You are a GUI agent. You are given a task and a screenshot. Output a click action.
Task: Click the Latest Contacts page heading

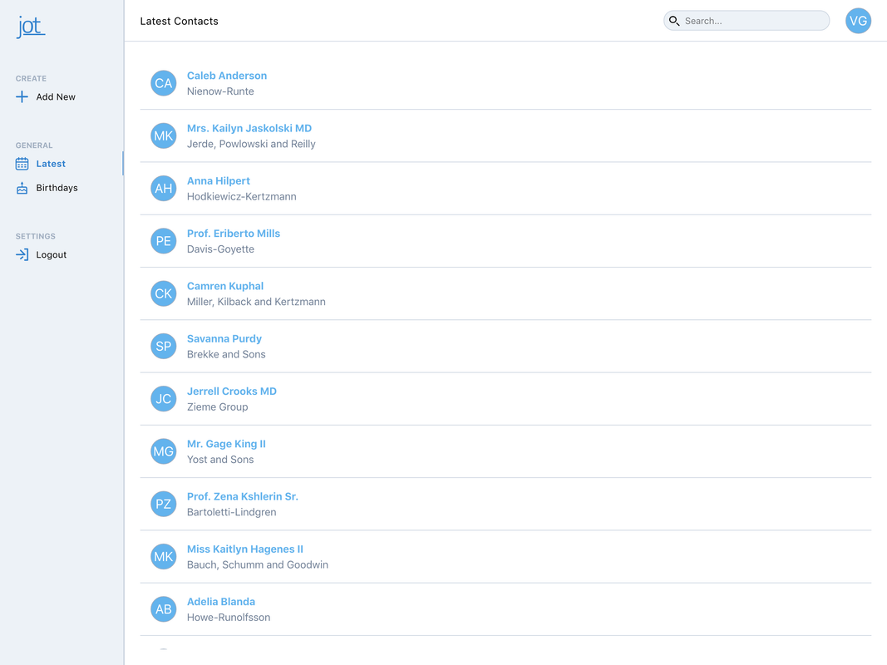click(180, 22)
